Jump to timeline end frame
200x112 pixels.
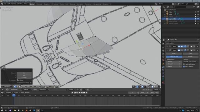click(87, 93)
